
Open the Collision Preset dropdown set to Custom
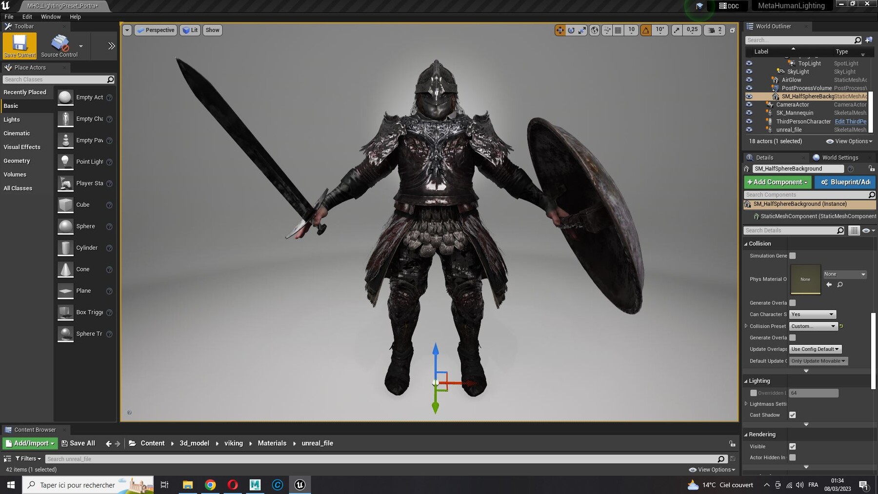813,326
